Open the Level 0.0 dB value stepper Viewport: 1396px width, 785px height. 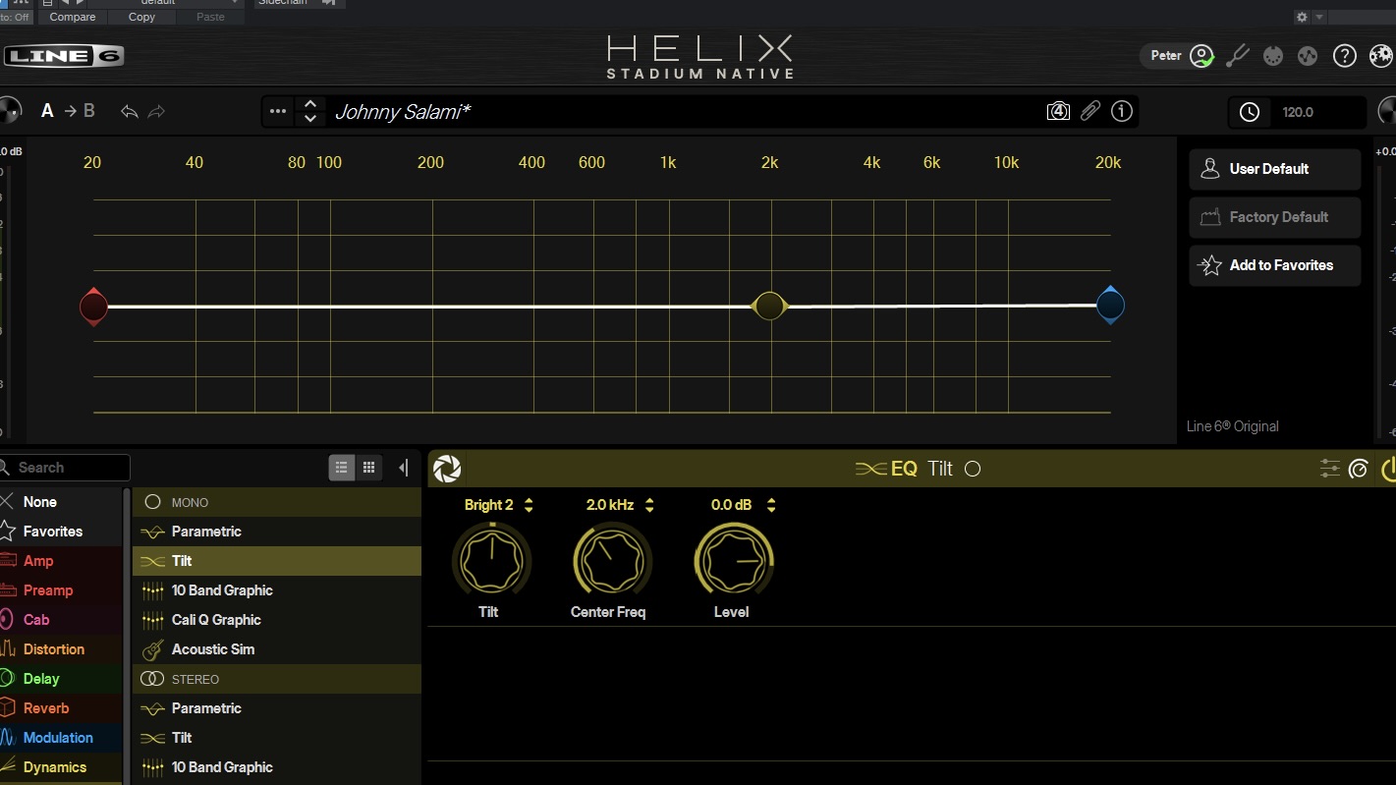coord(771,505)
